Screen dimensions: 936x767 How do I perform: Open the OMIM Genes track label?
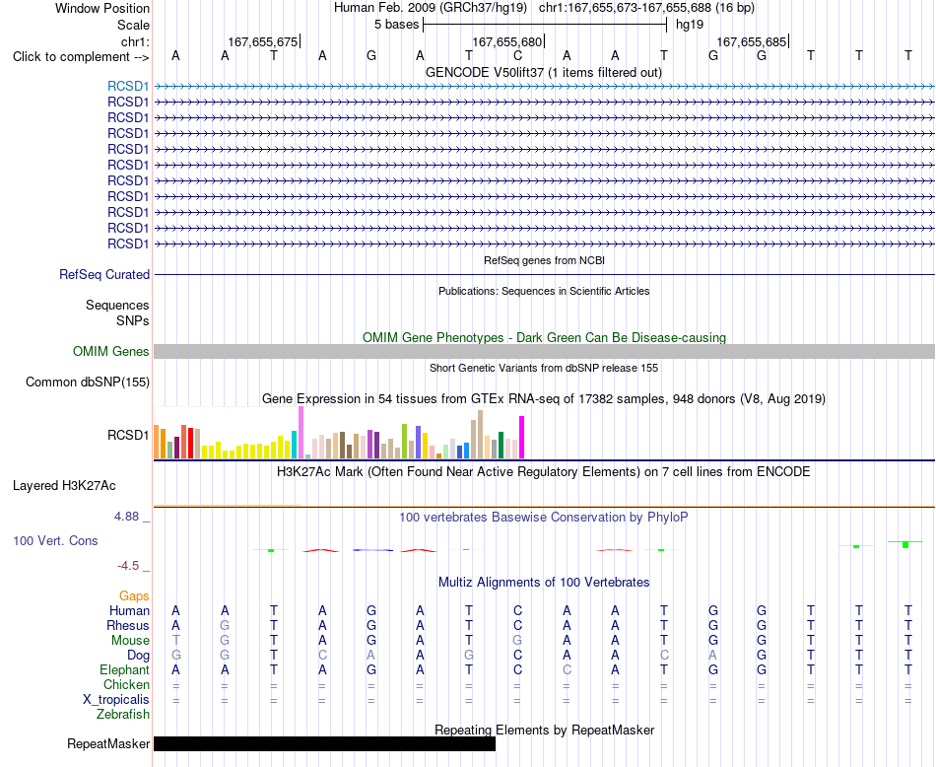click(110, 351)
